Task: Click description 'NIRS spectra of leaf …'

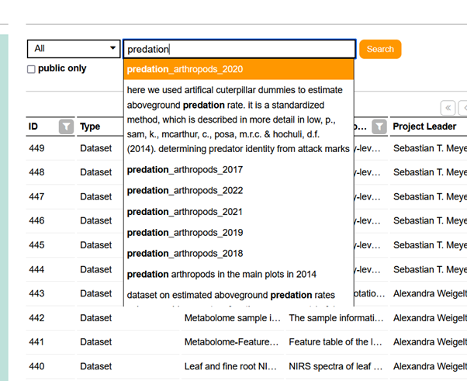Action: click(x=336, y=366)
